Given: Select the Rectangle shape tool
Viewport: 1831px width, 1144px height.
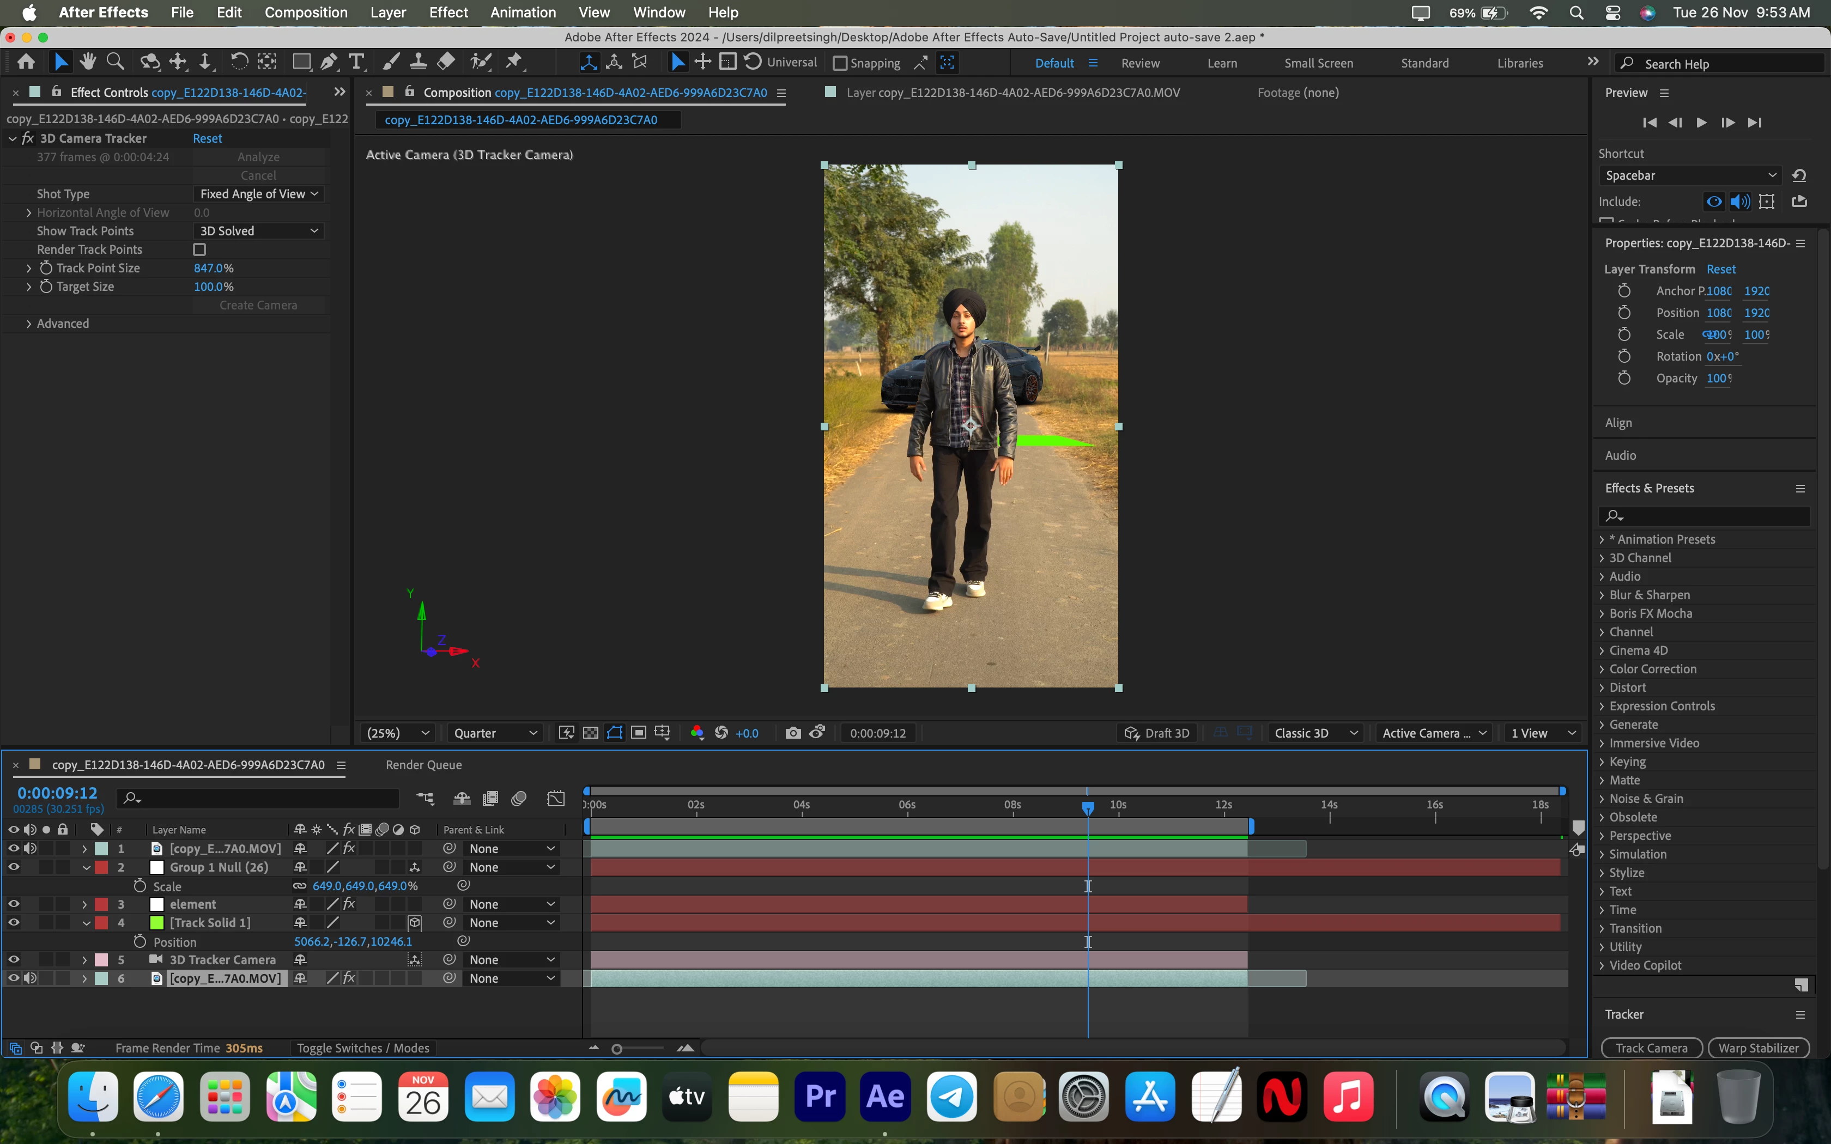Looking at the screenshot, I should point(301,62).
